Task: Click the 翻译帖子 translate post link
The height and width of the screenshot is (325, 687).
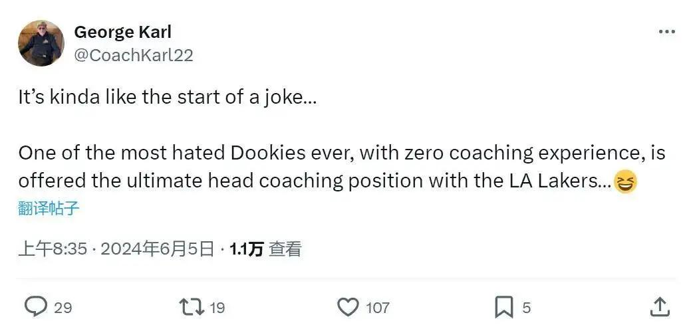Action: click(x=49, y=208)
